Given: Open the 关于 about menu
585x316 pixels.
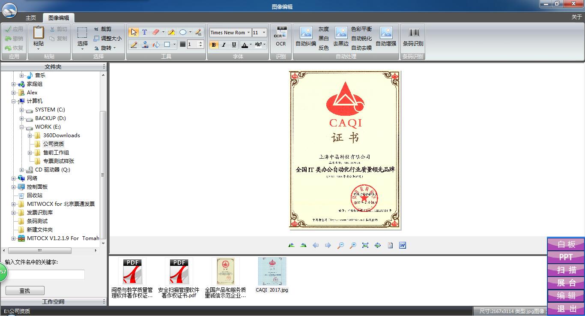Looking at the screenshot, I should click(x=576, y=17).
